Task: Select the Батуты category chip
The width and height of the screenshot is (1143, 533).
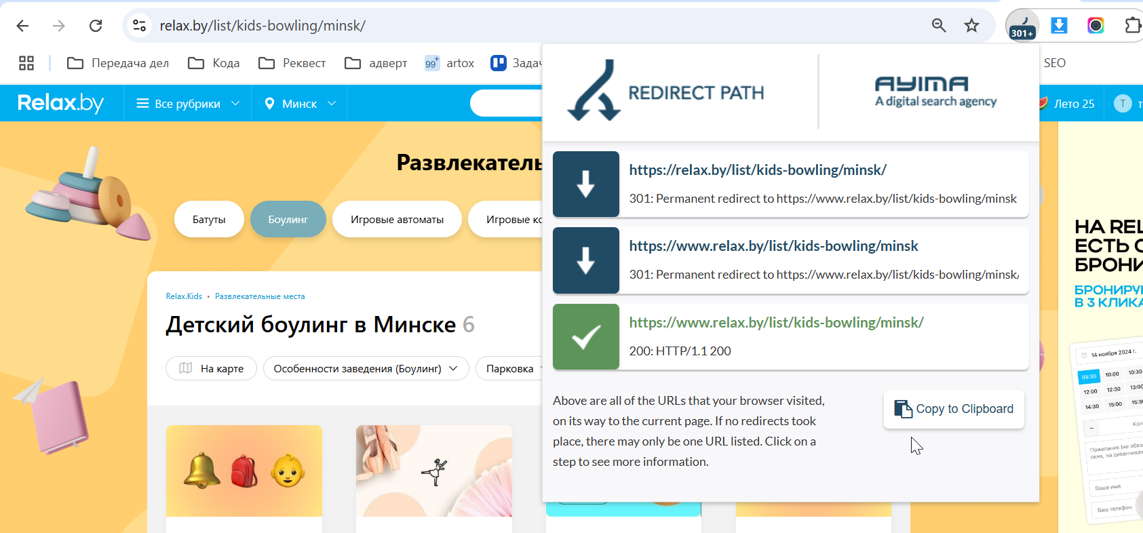Action: 209,219
